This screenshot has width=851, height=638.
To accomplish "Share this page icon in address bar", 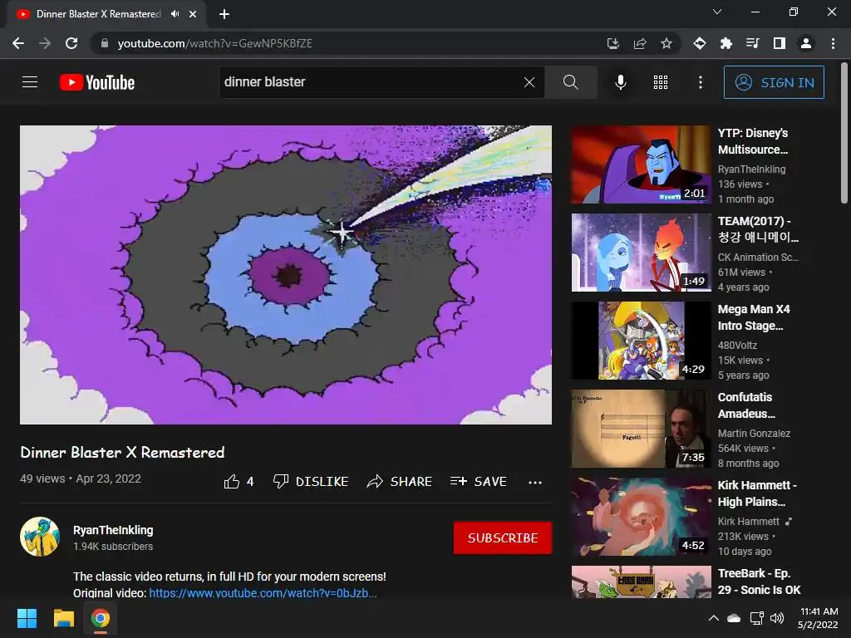I will [640, 43].
